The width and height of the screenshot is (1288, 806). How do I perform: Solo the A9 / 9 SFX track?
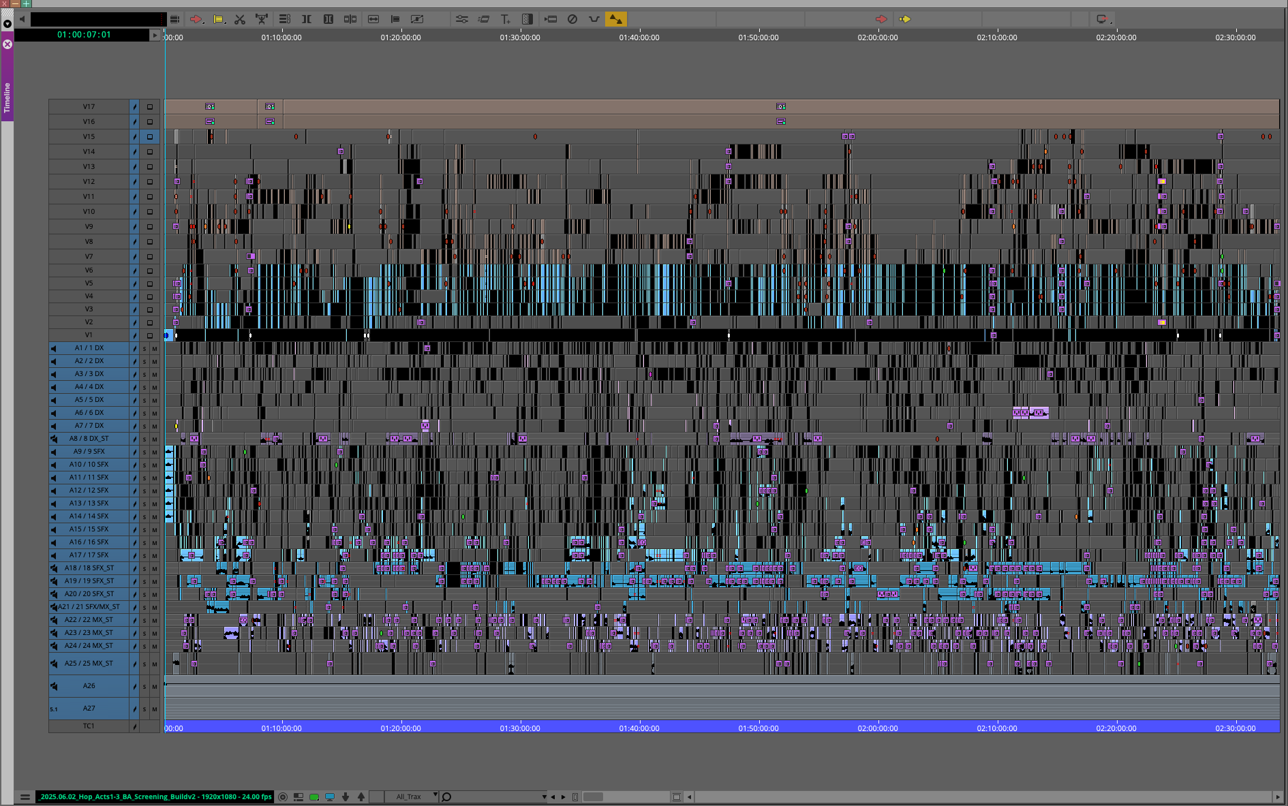coord(144,452)
